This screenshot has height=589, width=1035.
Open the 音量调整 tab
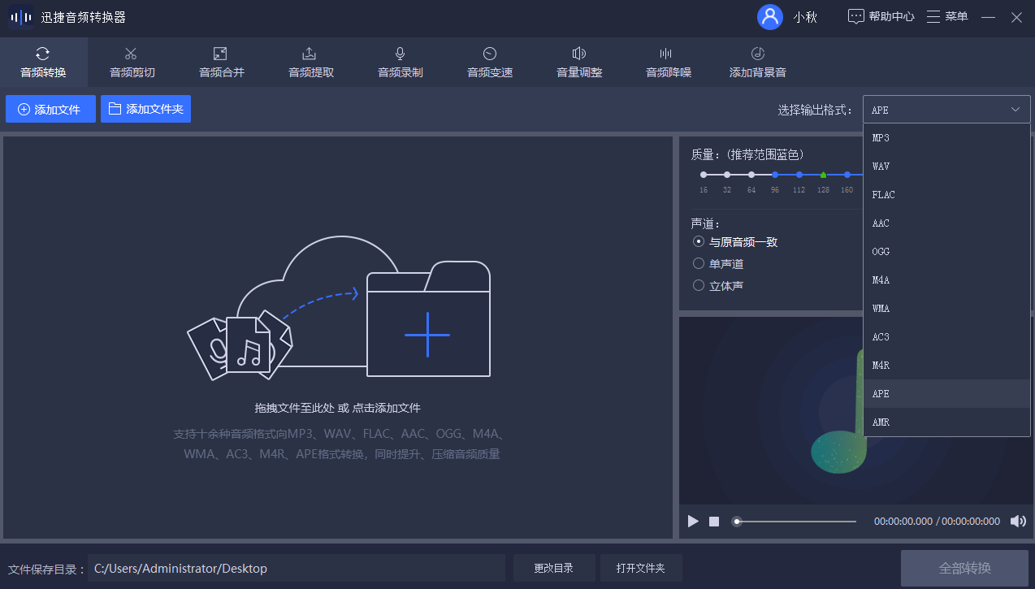[578, 63]
